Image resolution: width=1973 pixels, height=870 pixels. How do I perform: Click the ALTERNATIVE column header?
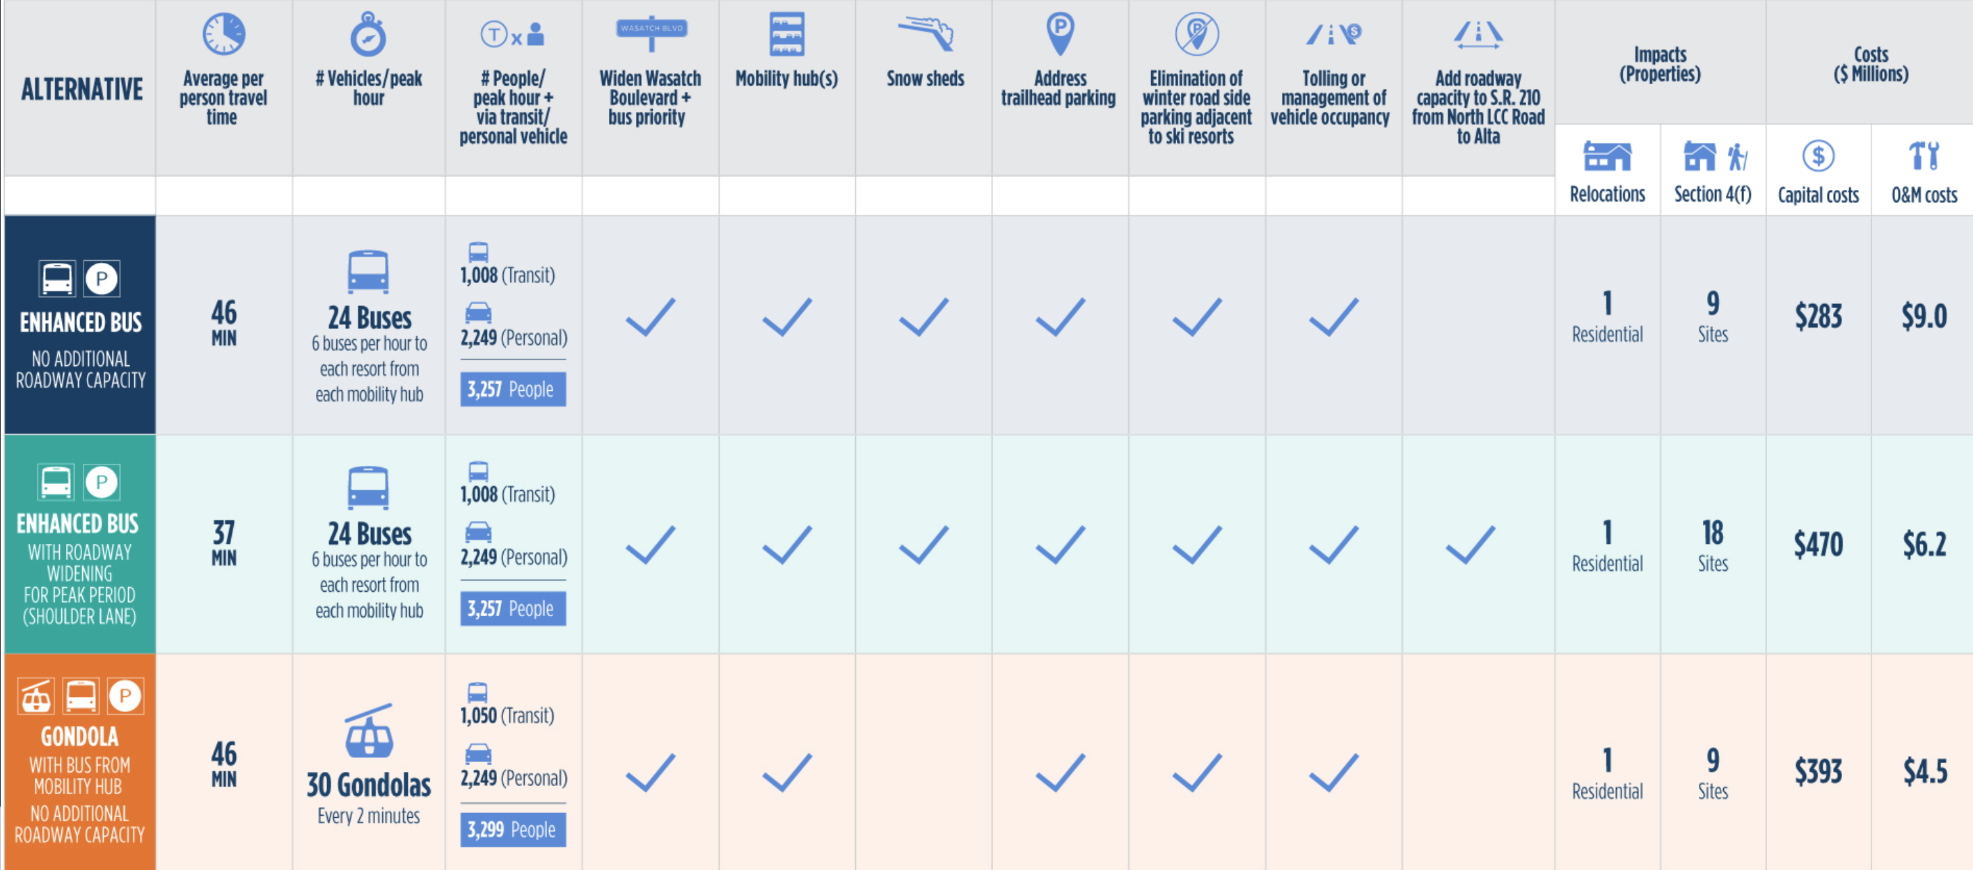pos(81,89)
